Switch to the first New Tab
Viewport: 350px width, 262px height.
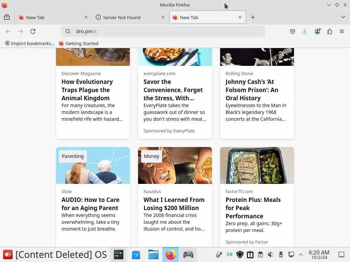pyautogui.click(x=53, y=17)
